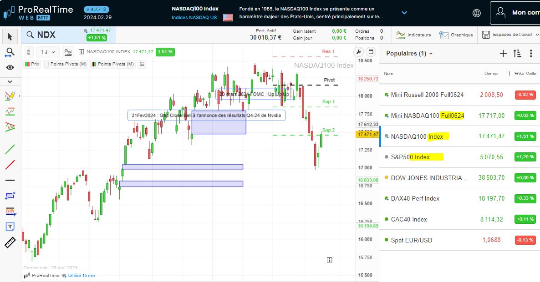The height and width of the screenshot is (282, 540).
Task: Activate the horizontal zoom magnifier tool
Action: point(10,52)
